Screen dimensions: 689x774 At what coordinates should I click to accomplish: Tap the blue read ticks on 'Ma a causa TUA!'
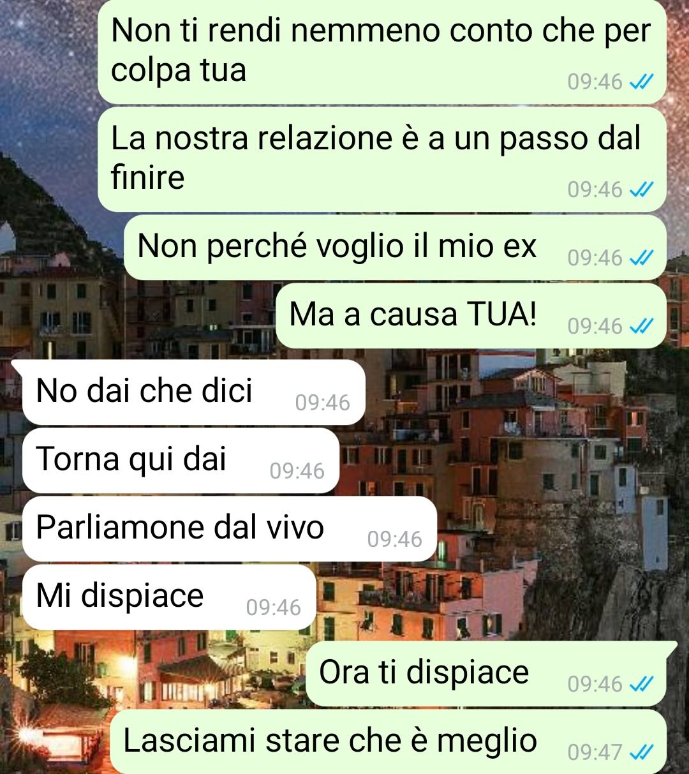pyautogui.click(x=641, y=326)
